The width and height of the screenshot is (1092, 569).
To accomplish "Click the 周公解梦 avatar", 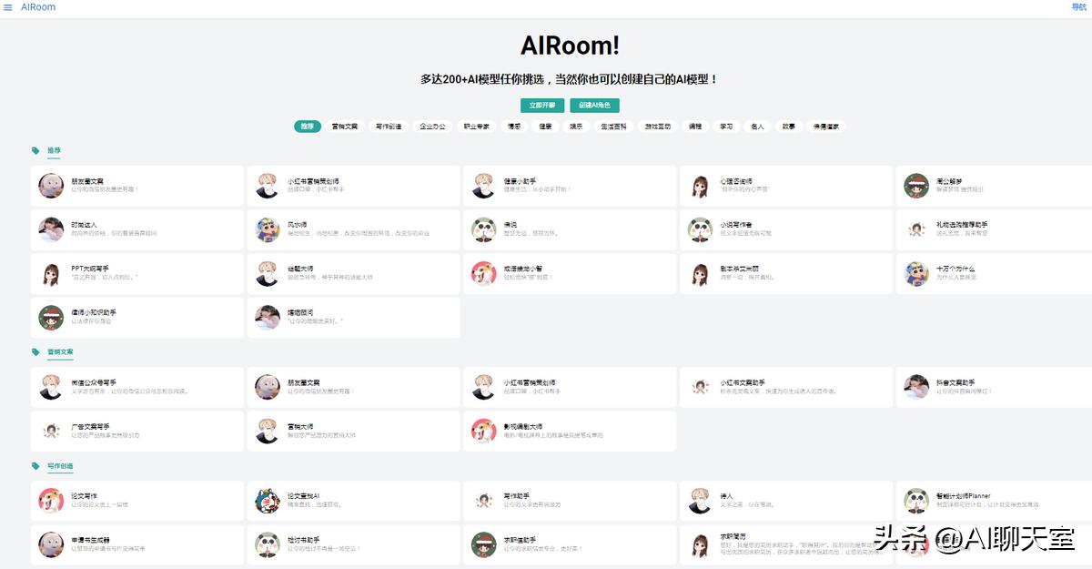I will [x=916, y=186].
